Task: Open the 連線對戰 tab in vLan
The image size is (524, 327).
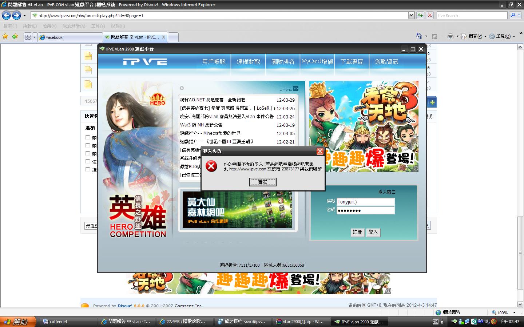Action: pyautogui.click(x=248, y=62)
